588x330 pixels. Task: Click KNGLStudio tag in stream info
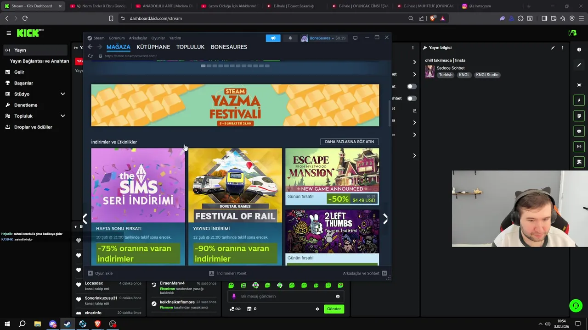coord(487,75)
